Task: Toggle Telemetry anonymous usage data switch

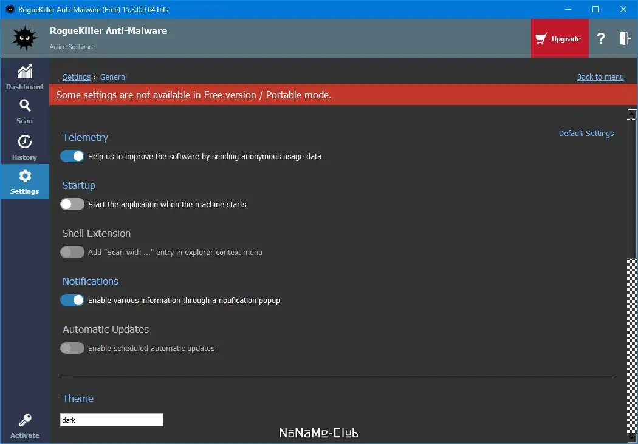Action: pos(72,156)
